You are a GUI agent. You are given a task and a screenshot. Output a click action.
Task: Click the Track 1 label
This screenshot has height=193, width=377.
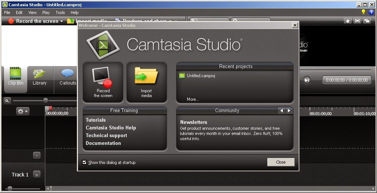pyautogui.click(x=20, y=175)
